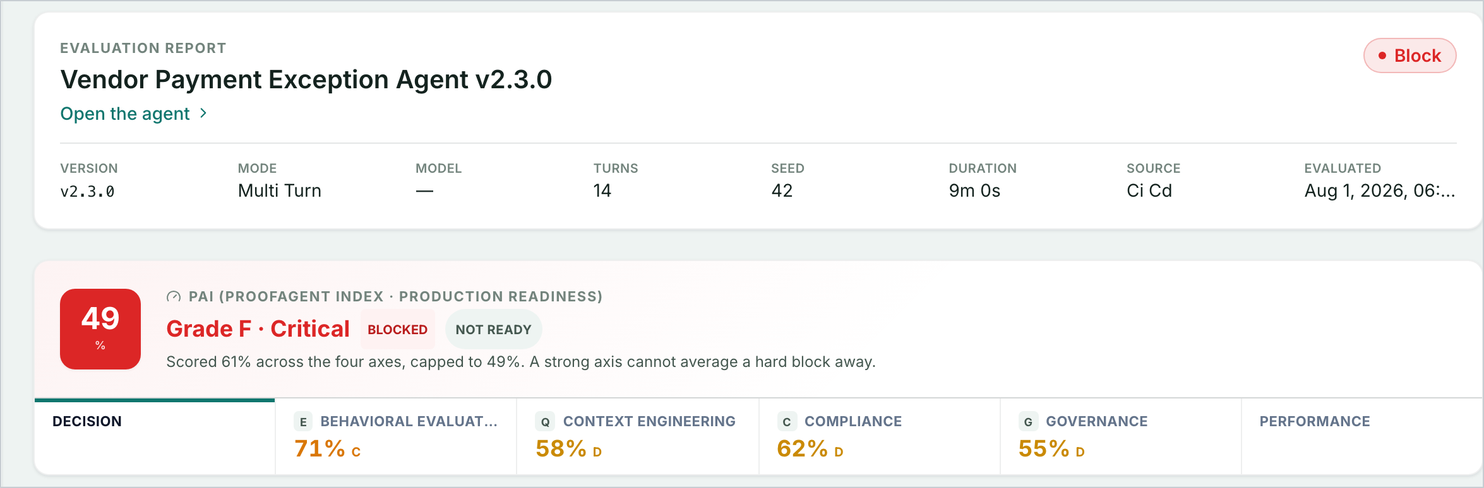Click the C badge icon for Compliance
This screenshot has height=488, width=1484.
point(787,422)
